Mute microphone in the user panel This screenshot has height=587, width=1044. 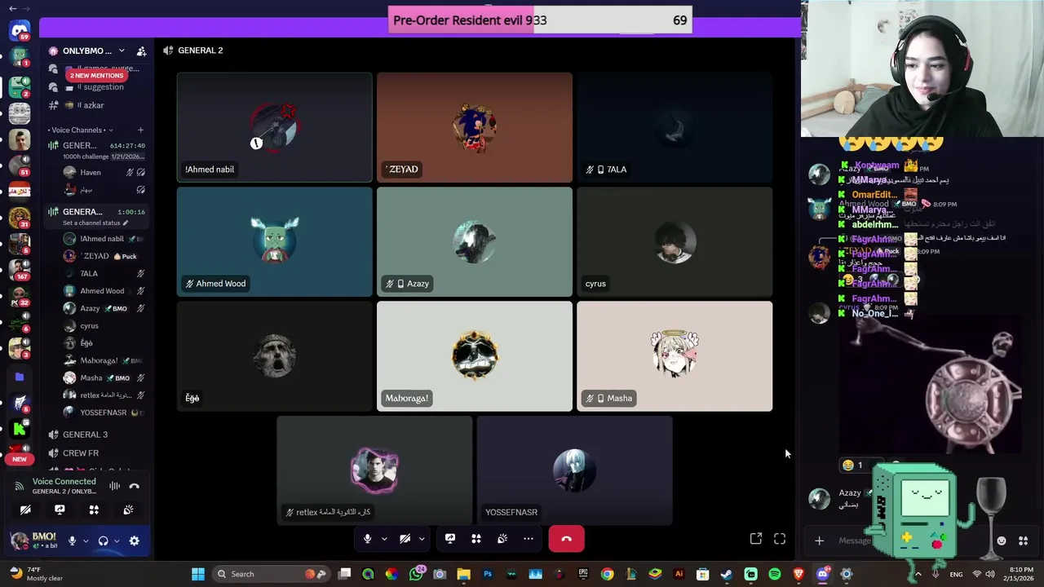click(72, 541)
